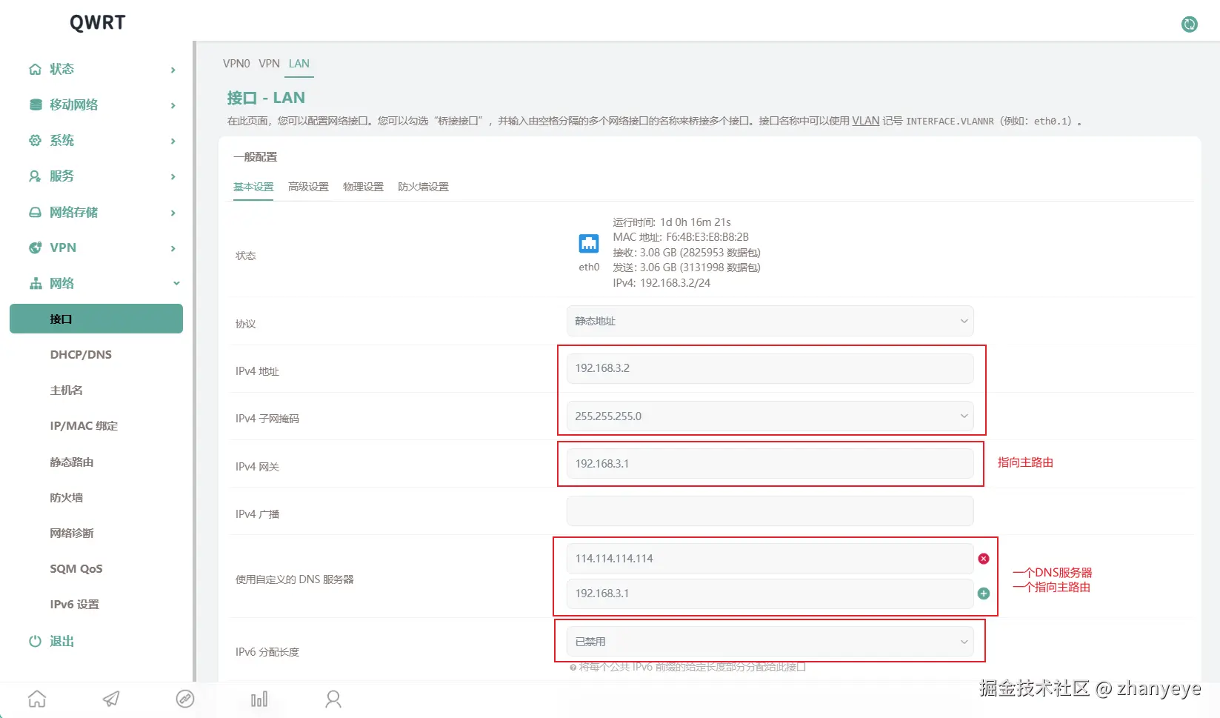Select the 基本设置 tab
The height and width of the screenshot is (718, 1220).
253,187
